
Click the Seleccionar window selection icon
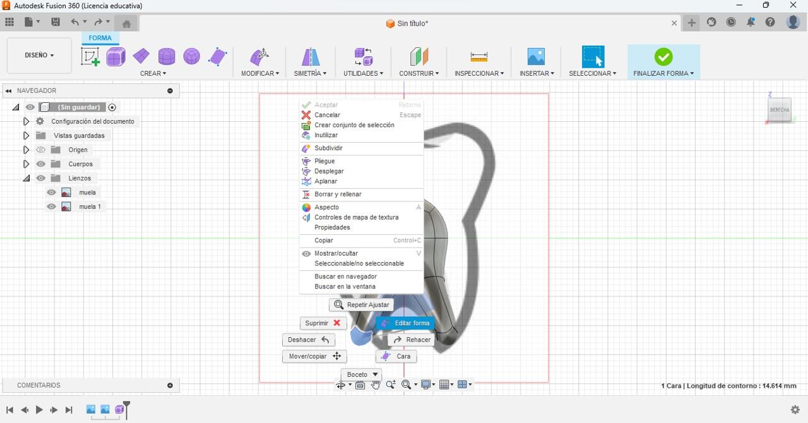pyautogui.click(x=593, y=57)
